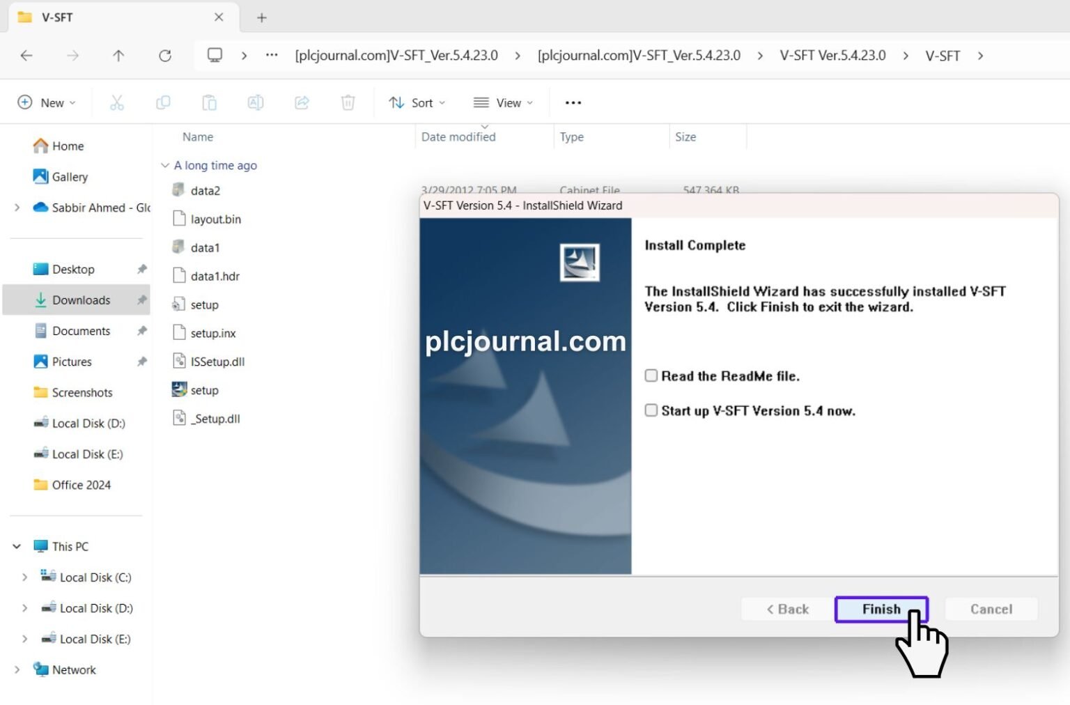Viewport: 1070px width, 705px height.
Task: Click the Back navigation arrow
Action: [x=26, y=56]
